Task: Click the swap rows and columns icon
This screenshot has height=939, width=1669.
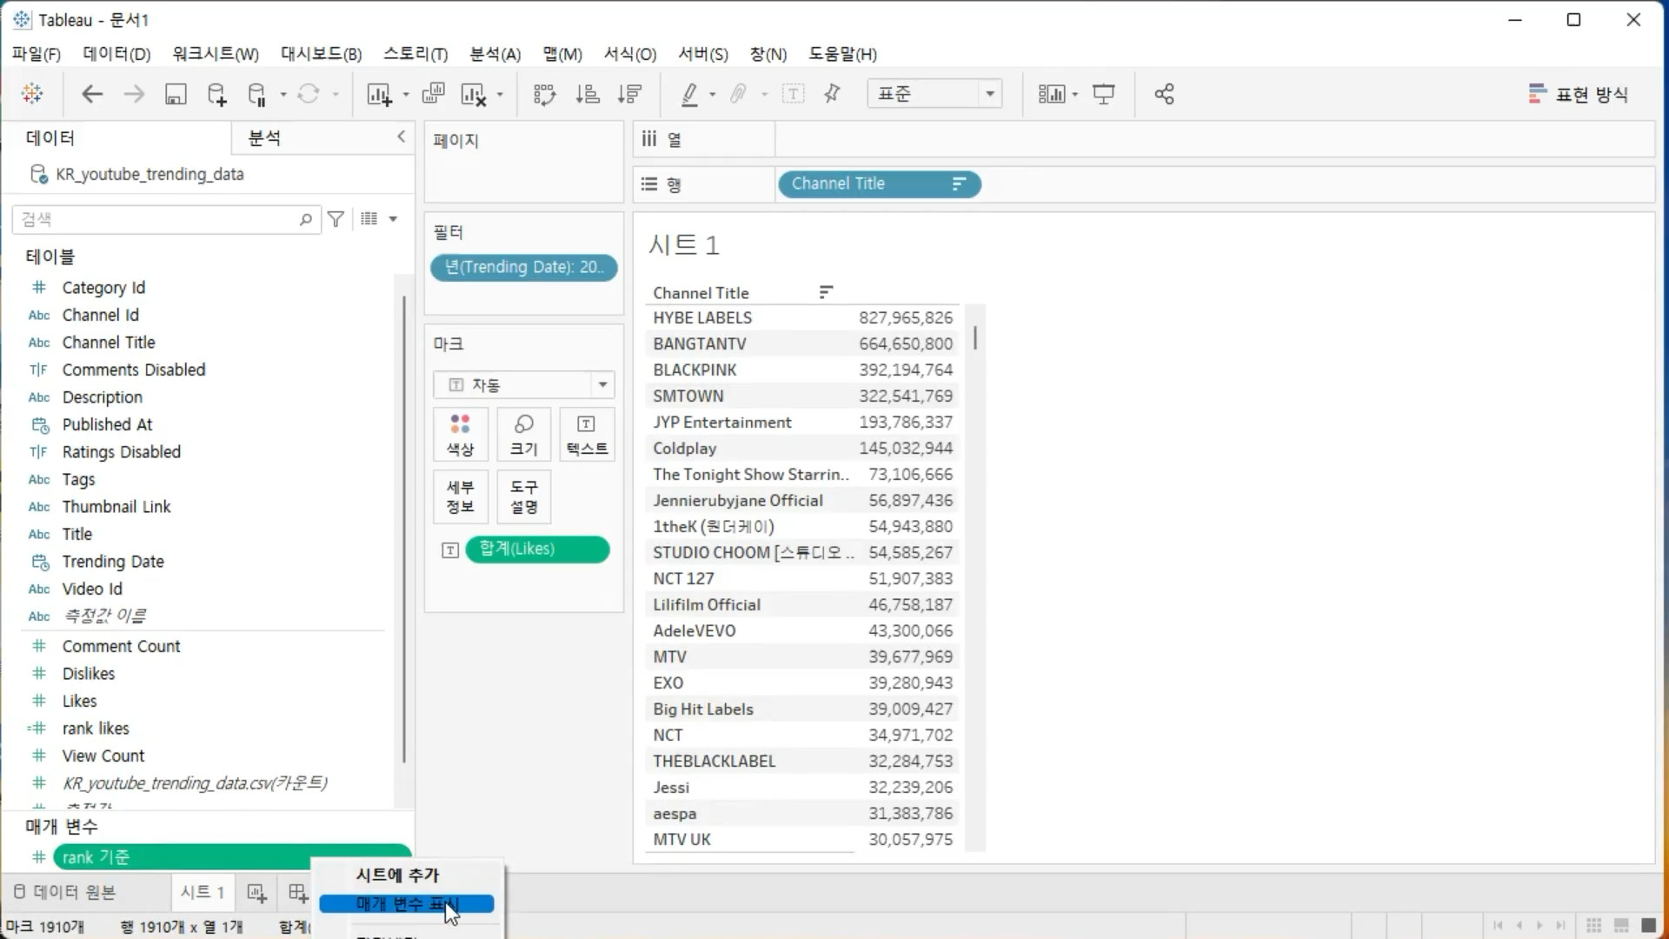Action: [544, 94]
